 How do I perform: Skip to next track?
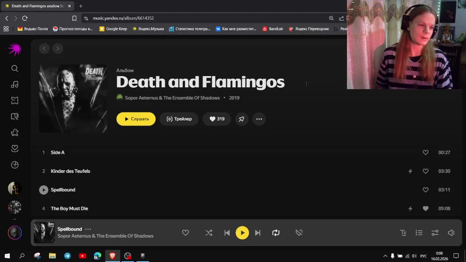(x=258, y=233)
